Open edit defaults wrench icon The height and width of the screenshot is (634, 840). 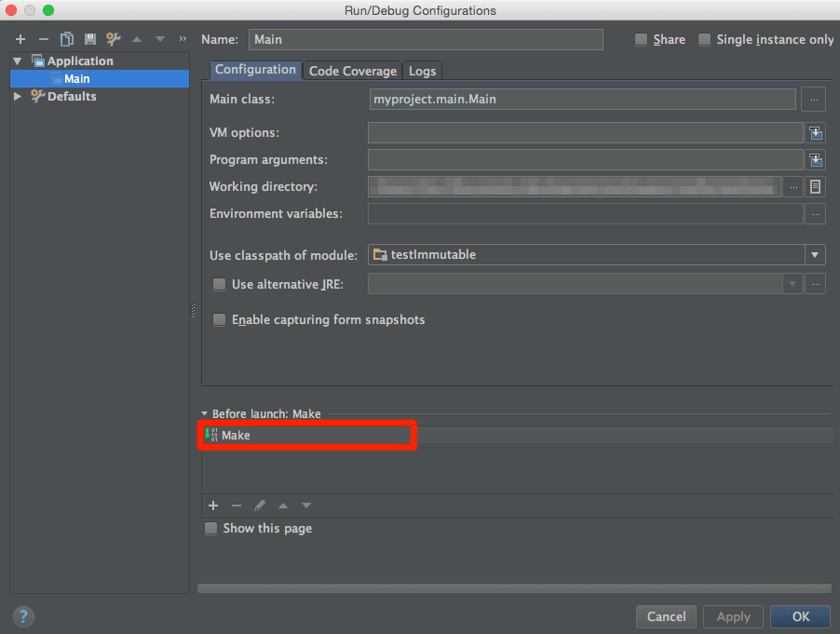coord(114,39)
